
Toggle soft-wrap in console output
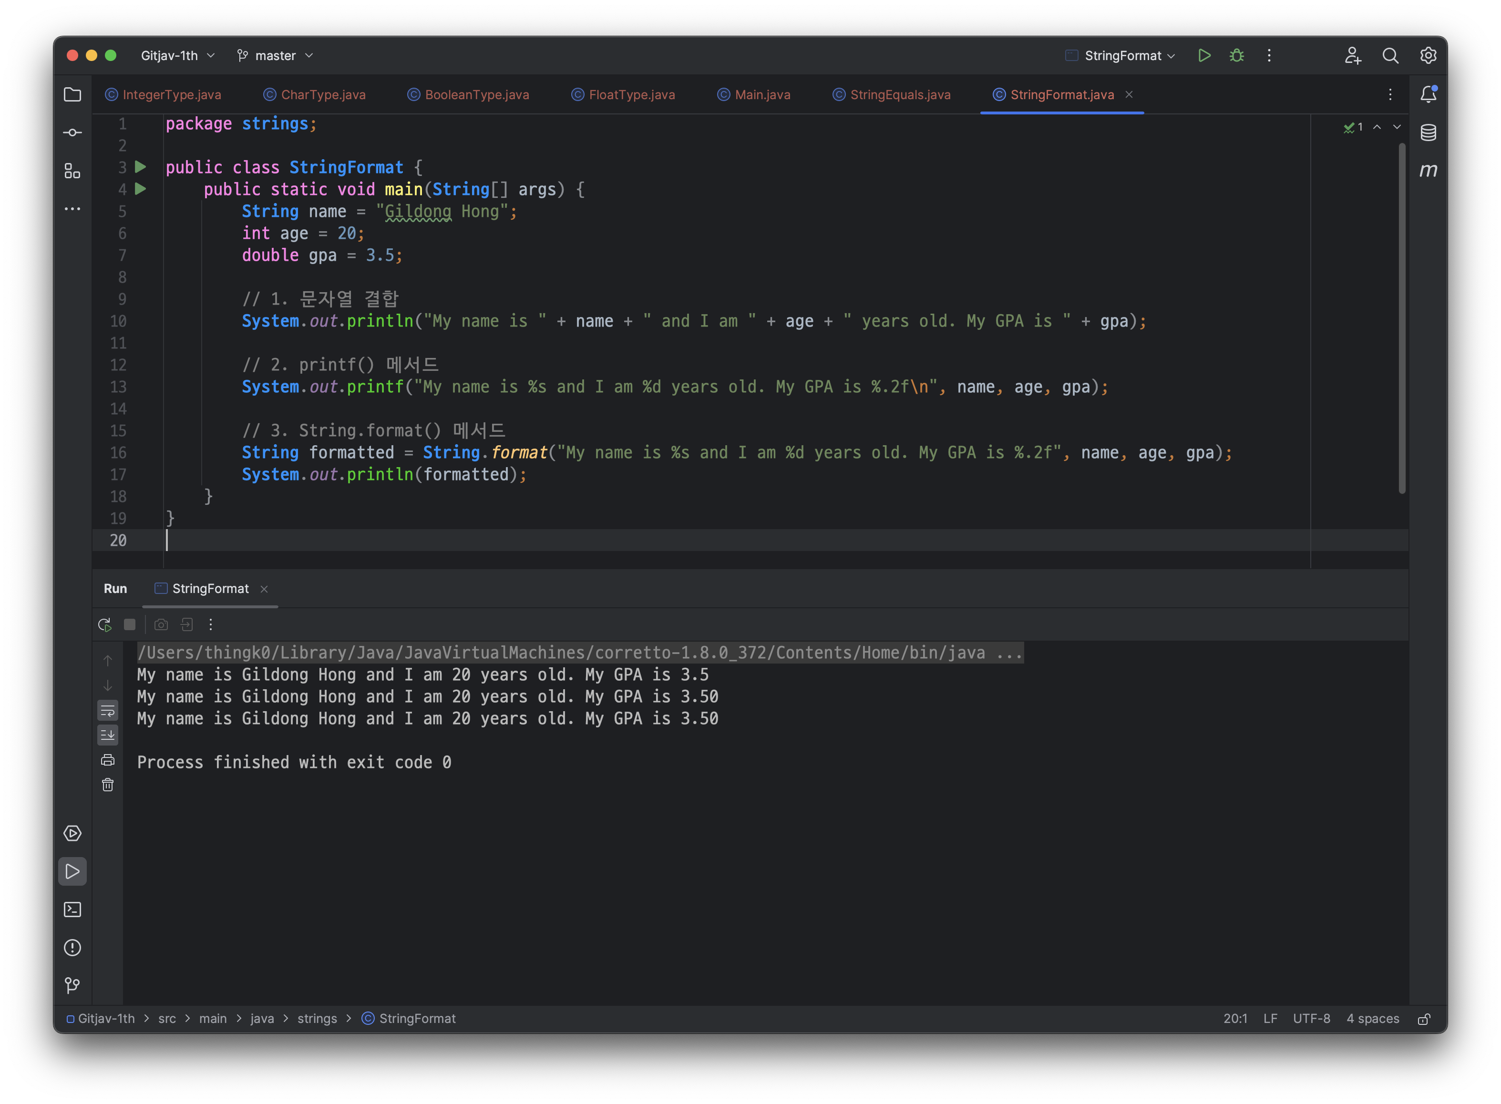pos(108,710)
